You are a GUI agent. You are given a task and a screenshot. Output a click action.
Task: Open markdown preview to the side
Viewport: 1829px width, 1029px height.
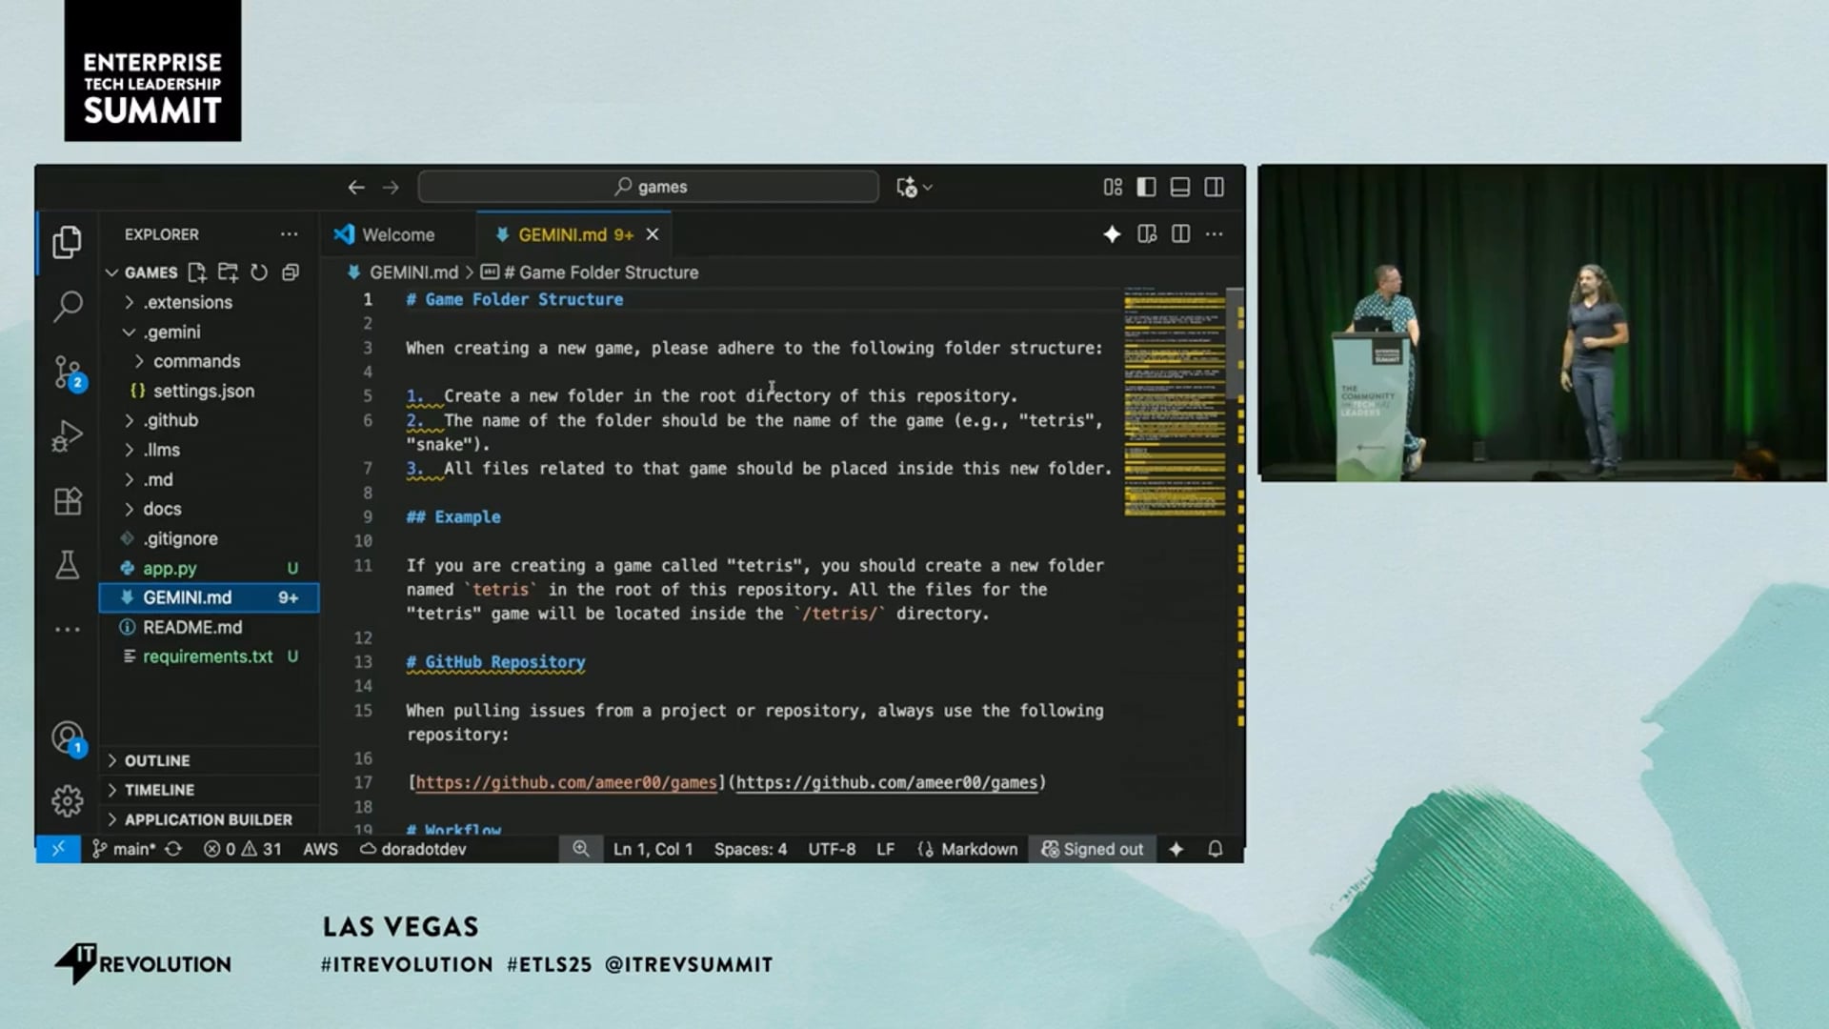point(1147,234)
